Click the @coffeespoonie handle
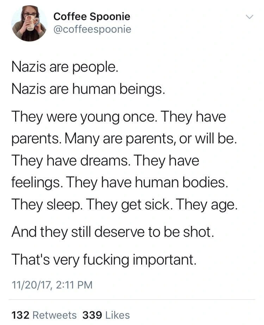This screenshot has width=264, height=325. coord(92,29)
